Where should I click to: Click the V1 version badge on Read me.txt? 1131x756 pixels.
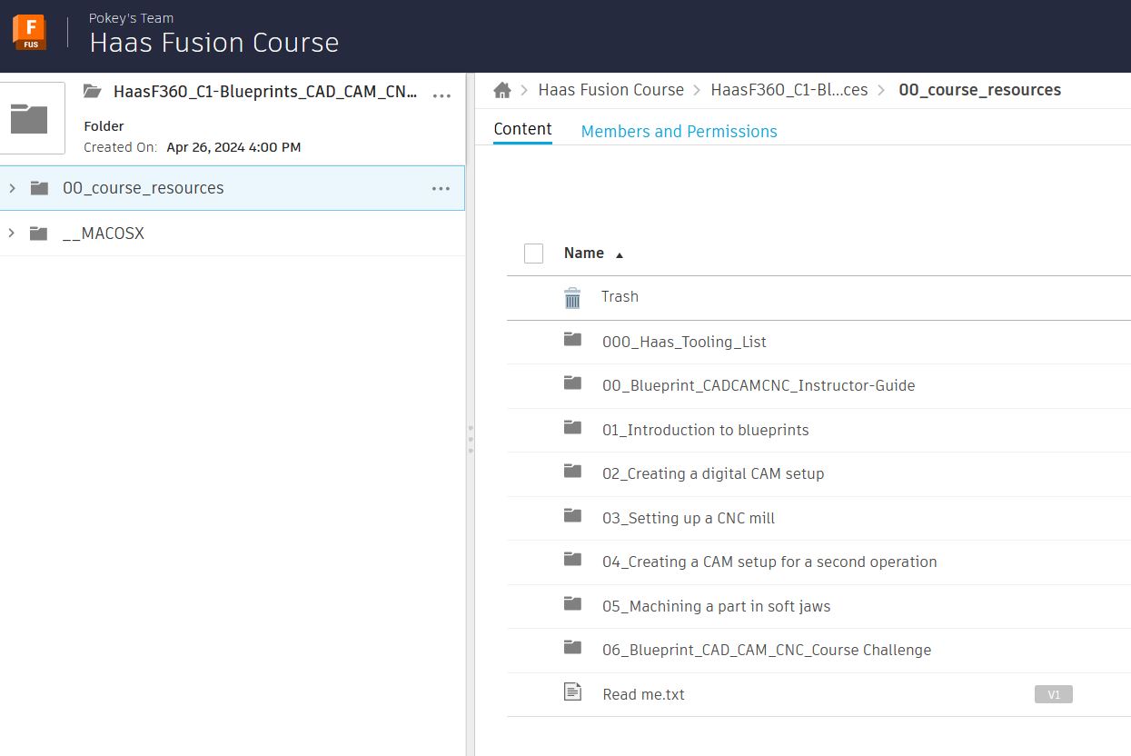[1053, 694]
